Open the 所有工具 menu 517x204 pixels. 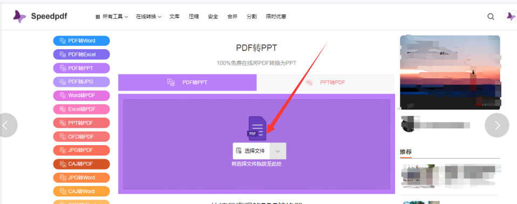click(112, 17)
